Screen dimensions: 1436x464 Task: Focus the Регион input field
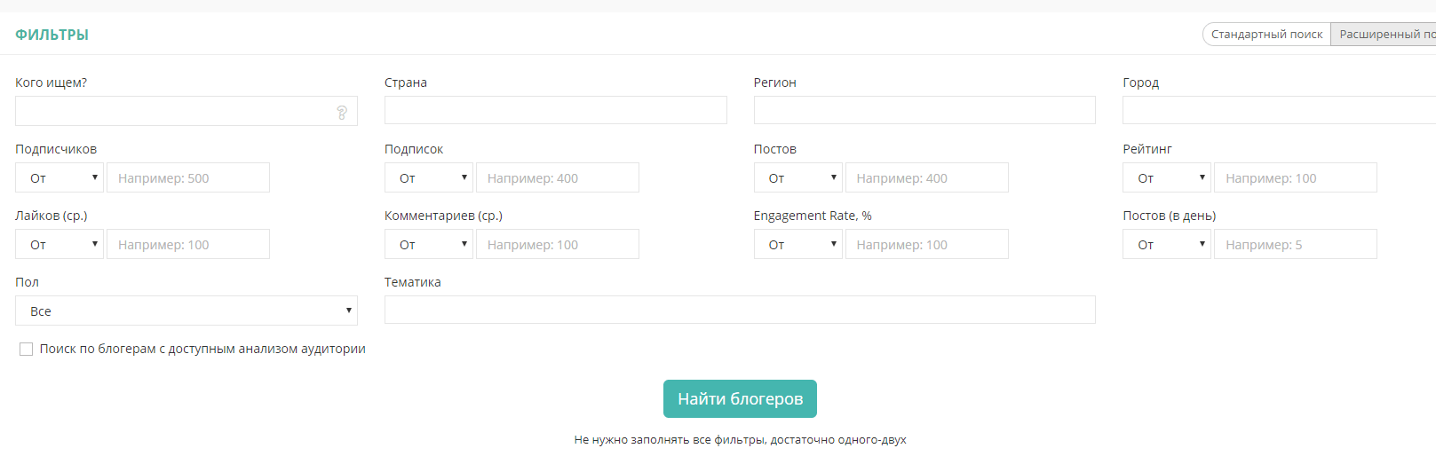click(x=924, y=110)
